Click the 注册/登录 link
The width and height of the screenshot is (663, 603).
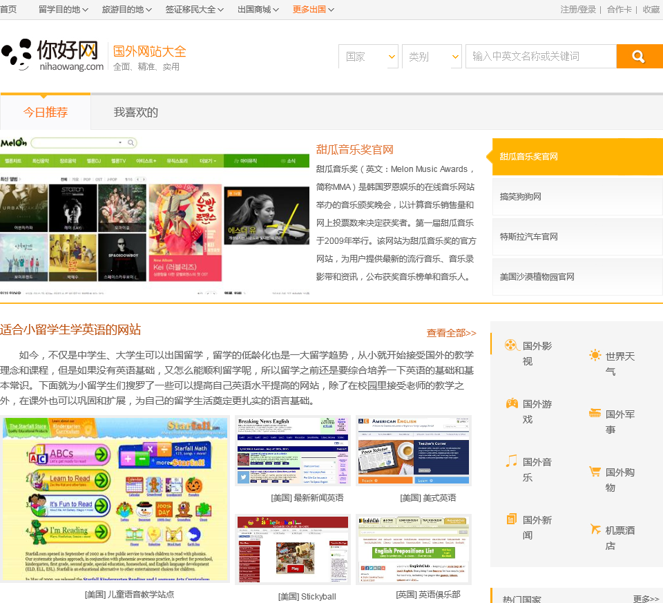coord(578,9)
